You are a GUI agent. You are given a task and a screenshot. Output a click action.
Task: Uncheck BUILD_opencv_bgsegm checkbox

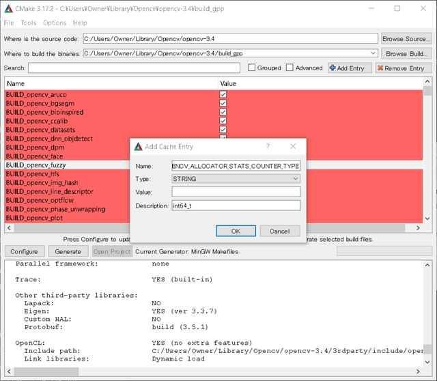[x=223, y=103]
